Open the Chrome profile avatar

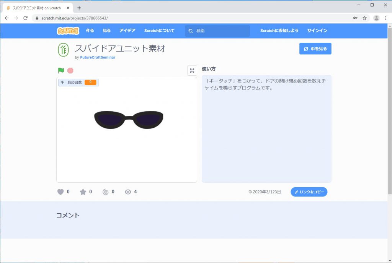[376, 18]
